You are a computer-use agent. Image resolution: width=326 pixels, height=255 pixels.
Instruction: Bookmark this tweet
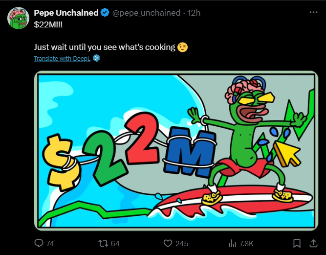point(297,243)
